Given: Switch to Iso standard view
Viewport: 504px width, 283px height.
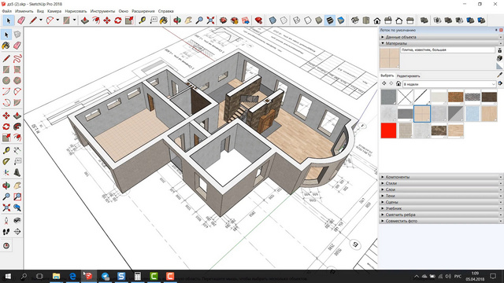Looking at the screenshot, I should 355,20.
